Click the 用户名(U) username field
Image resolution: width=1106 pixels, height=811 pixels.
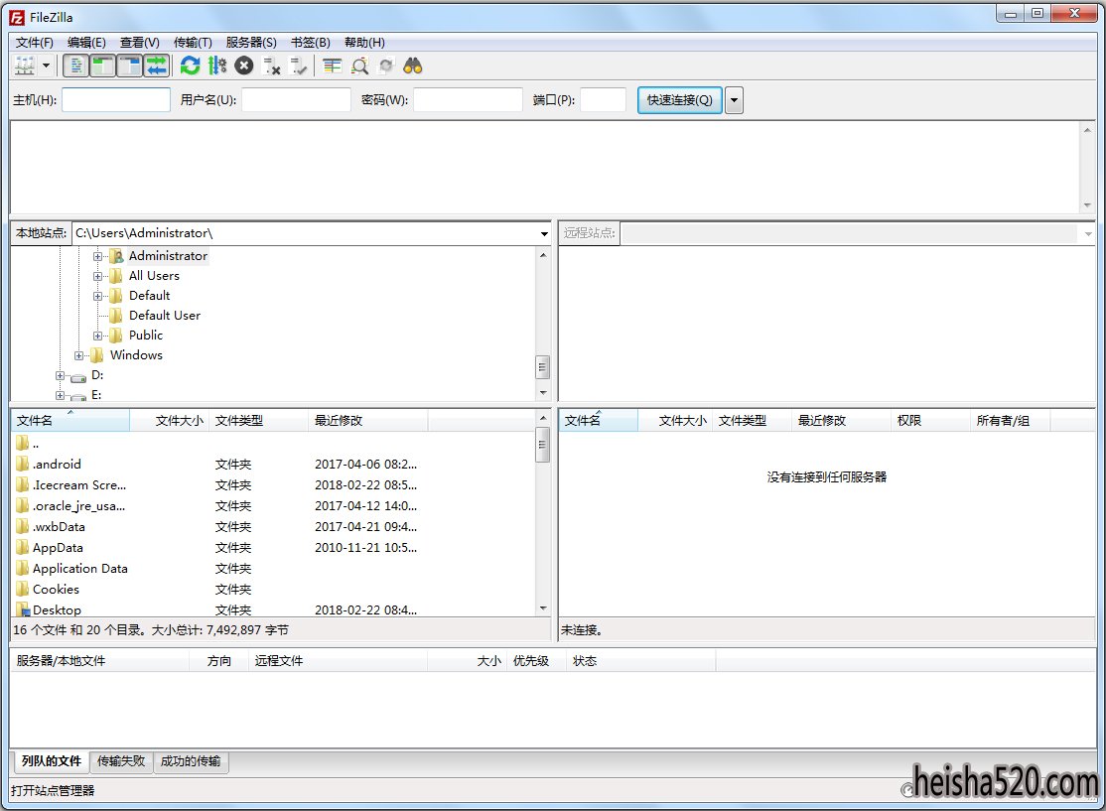point(296,100)
